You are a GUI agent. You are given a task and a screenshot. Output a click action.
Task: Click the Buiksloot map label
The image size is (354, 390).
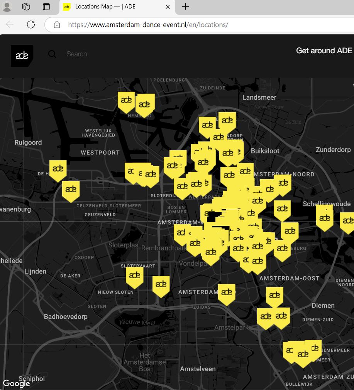pos(265,151)
